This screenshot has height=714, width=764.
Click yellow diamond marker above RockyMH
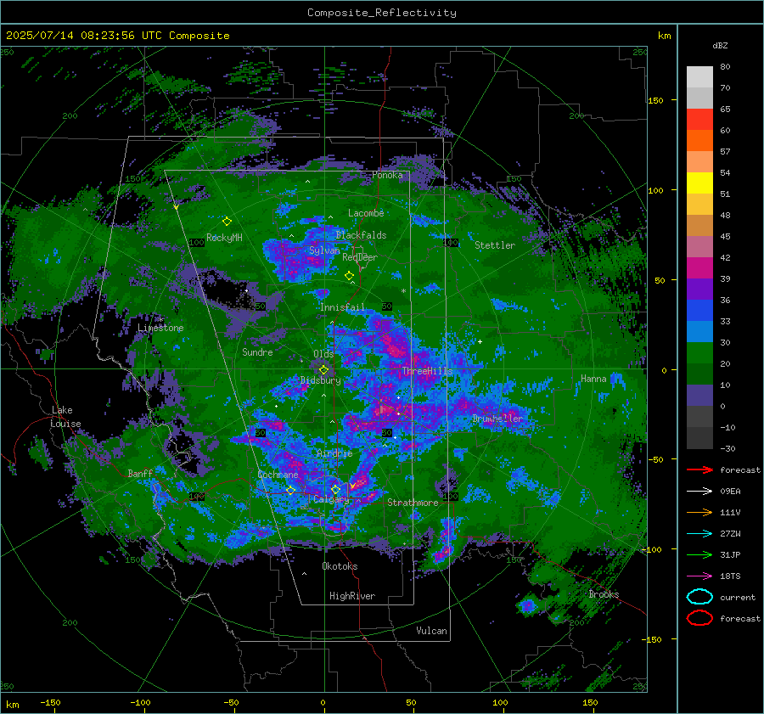pos(227,222)
